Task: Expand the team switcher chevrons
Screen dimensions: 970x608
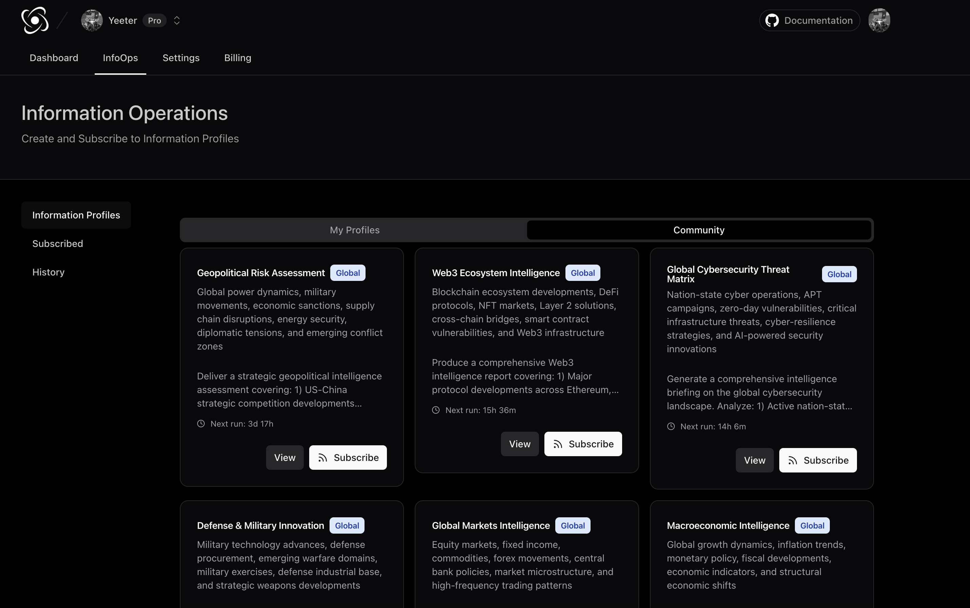Action: point(176,20)
